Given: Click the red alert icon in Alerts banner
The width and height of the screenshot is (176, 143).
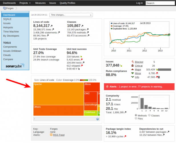Looking at the screenshot, I should [x=107, y=86].
